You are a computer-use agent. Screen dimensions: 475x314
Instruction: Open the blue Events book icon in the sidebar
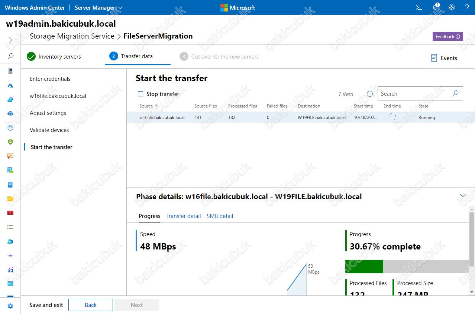pyautogui.click(x=10, y=184)
